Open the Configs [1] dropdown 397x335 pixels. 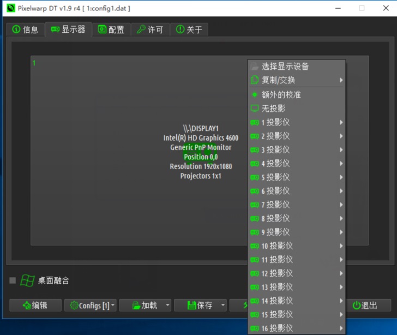(91, 305)
